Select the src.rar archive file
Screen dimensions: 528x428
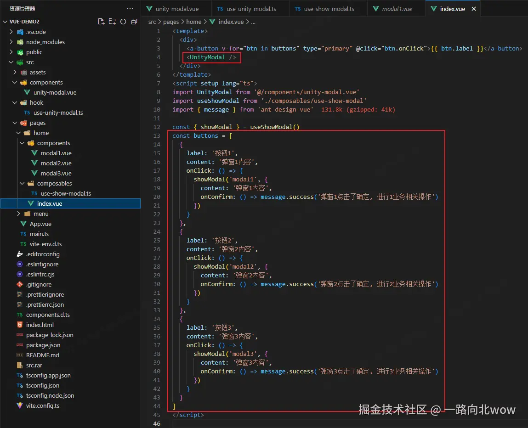[70, 365]
